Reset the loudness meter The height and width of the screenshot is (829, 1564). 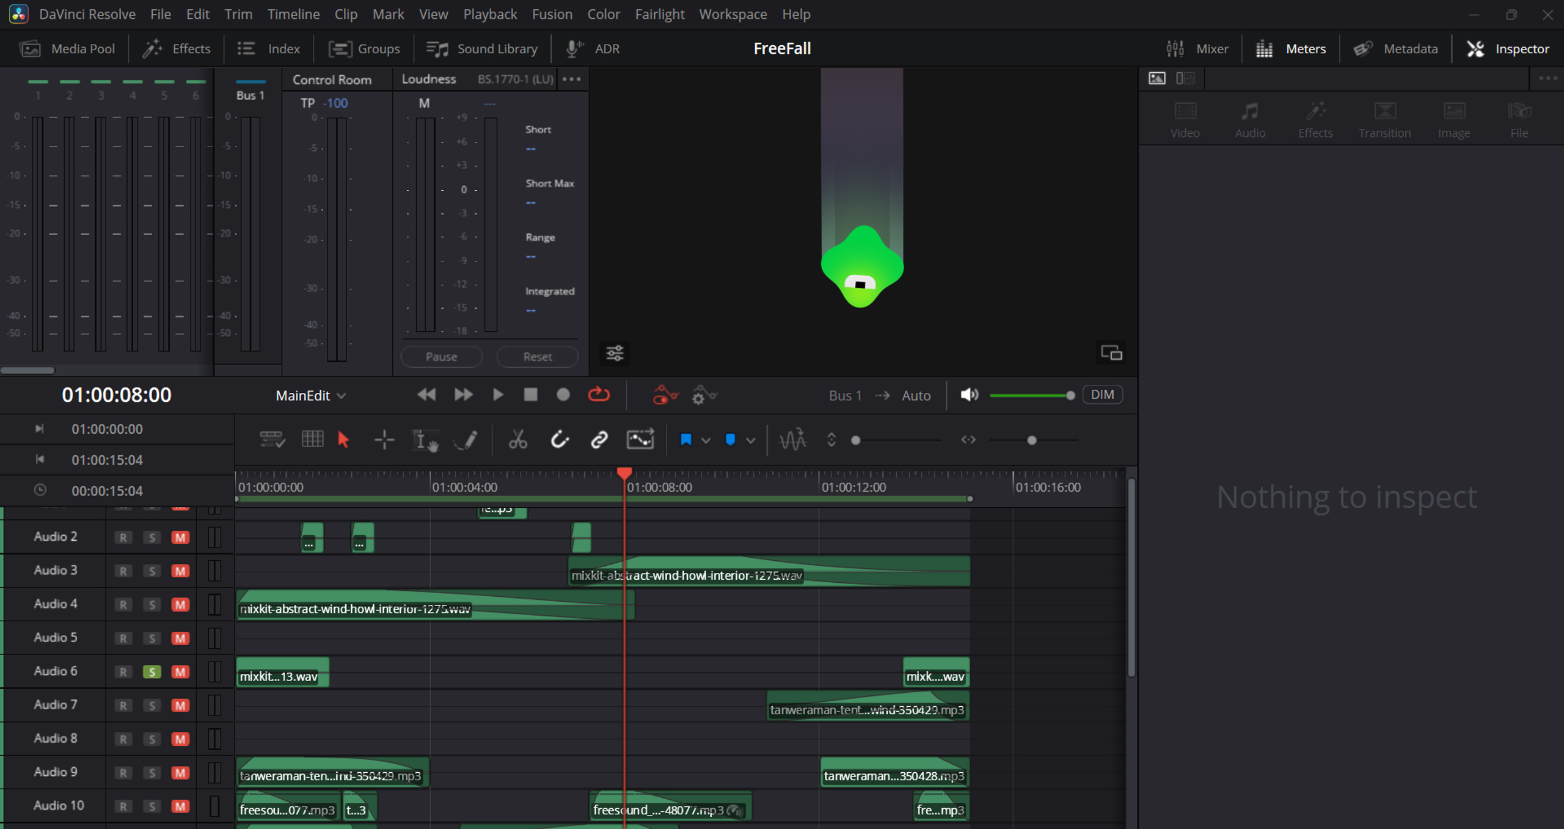pyautogui.click(x=538, y=357)
